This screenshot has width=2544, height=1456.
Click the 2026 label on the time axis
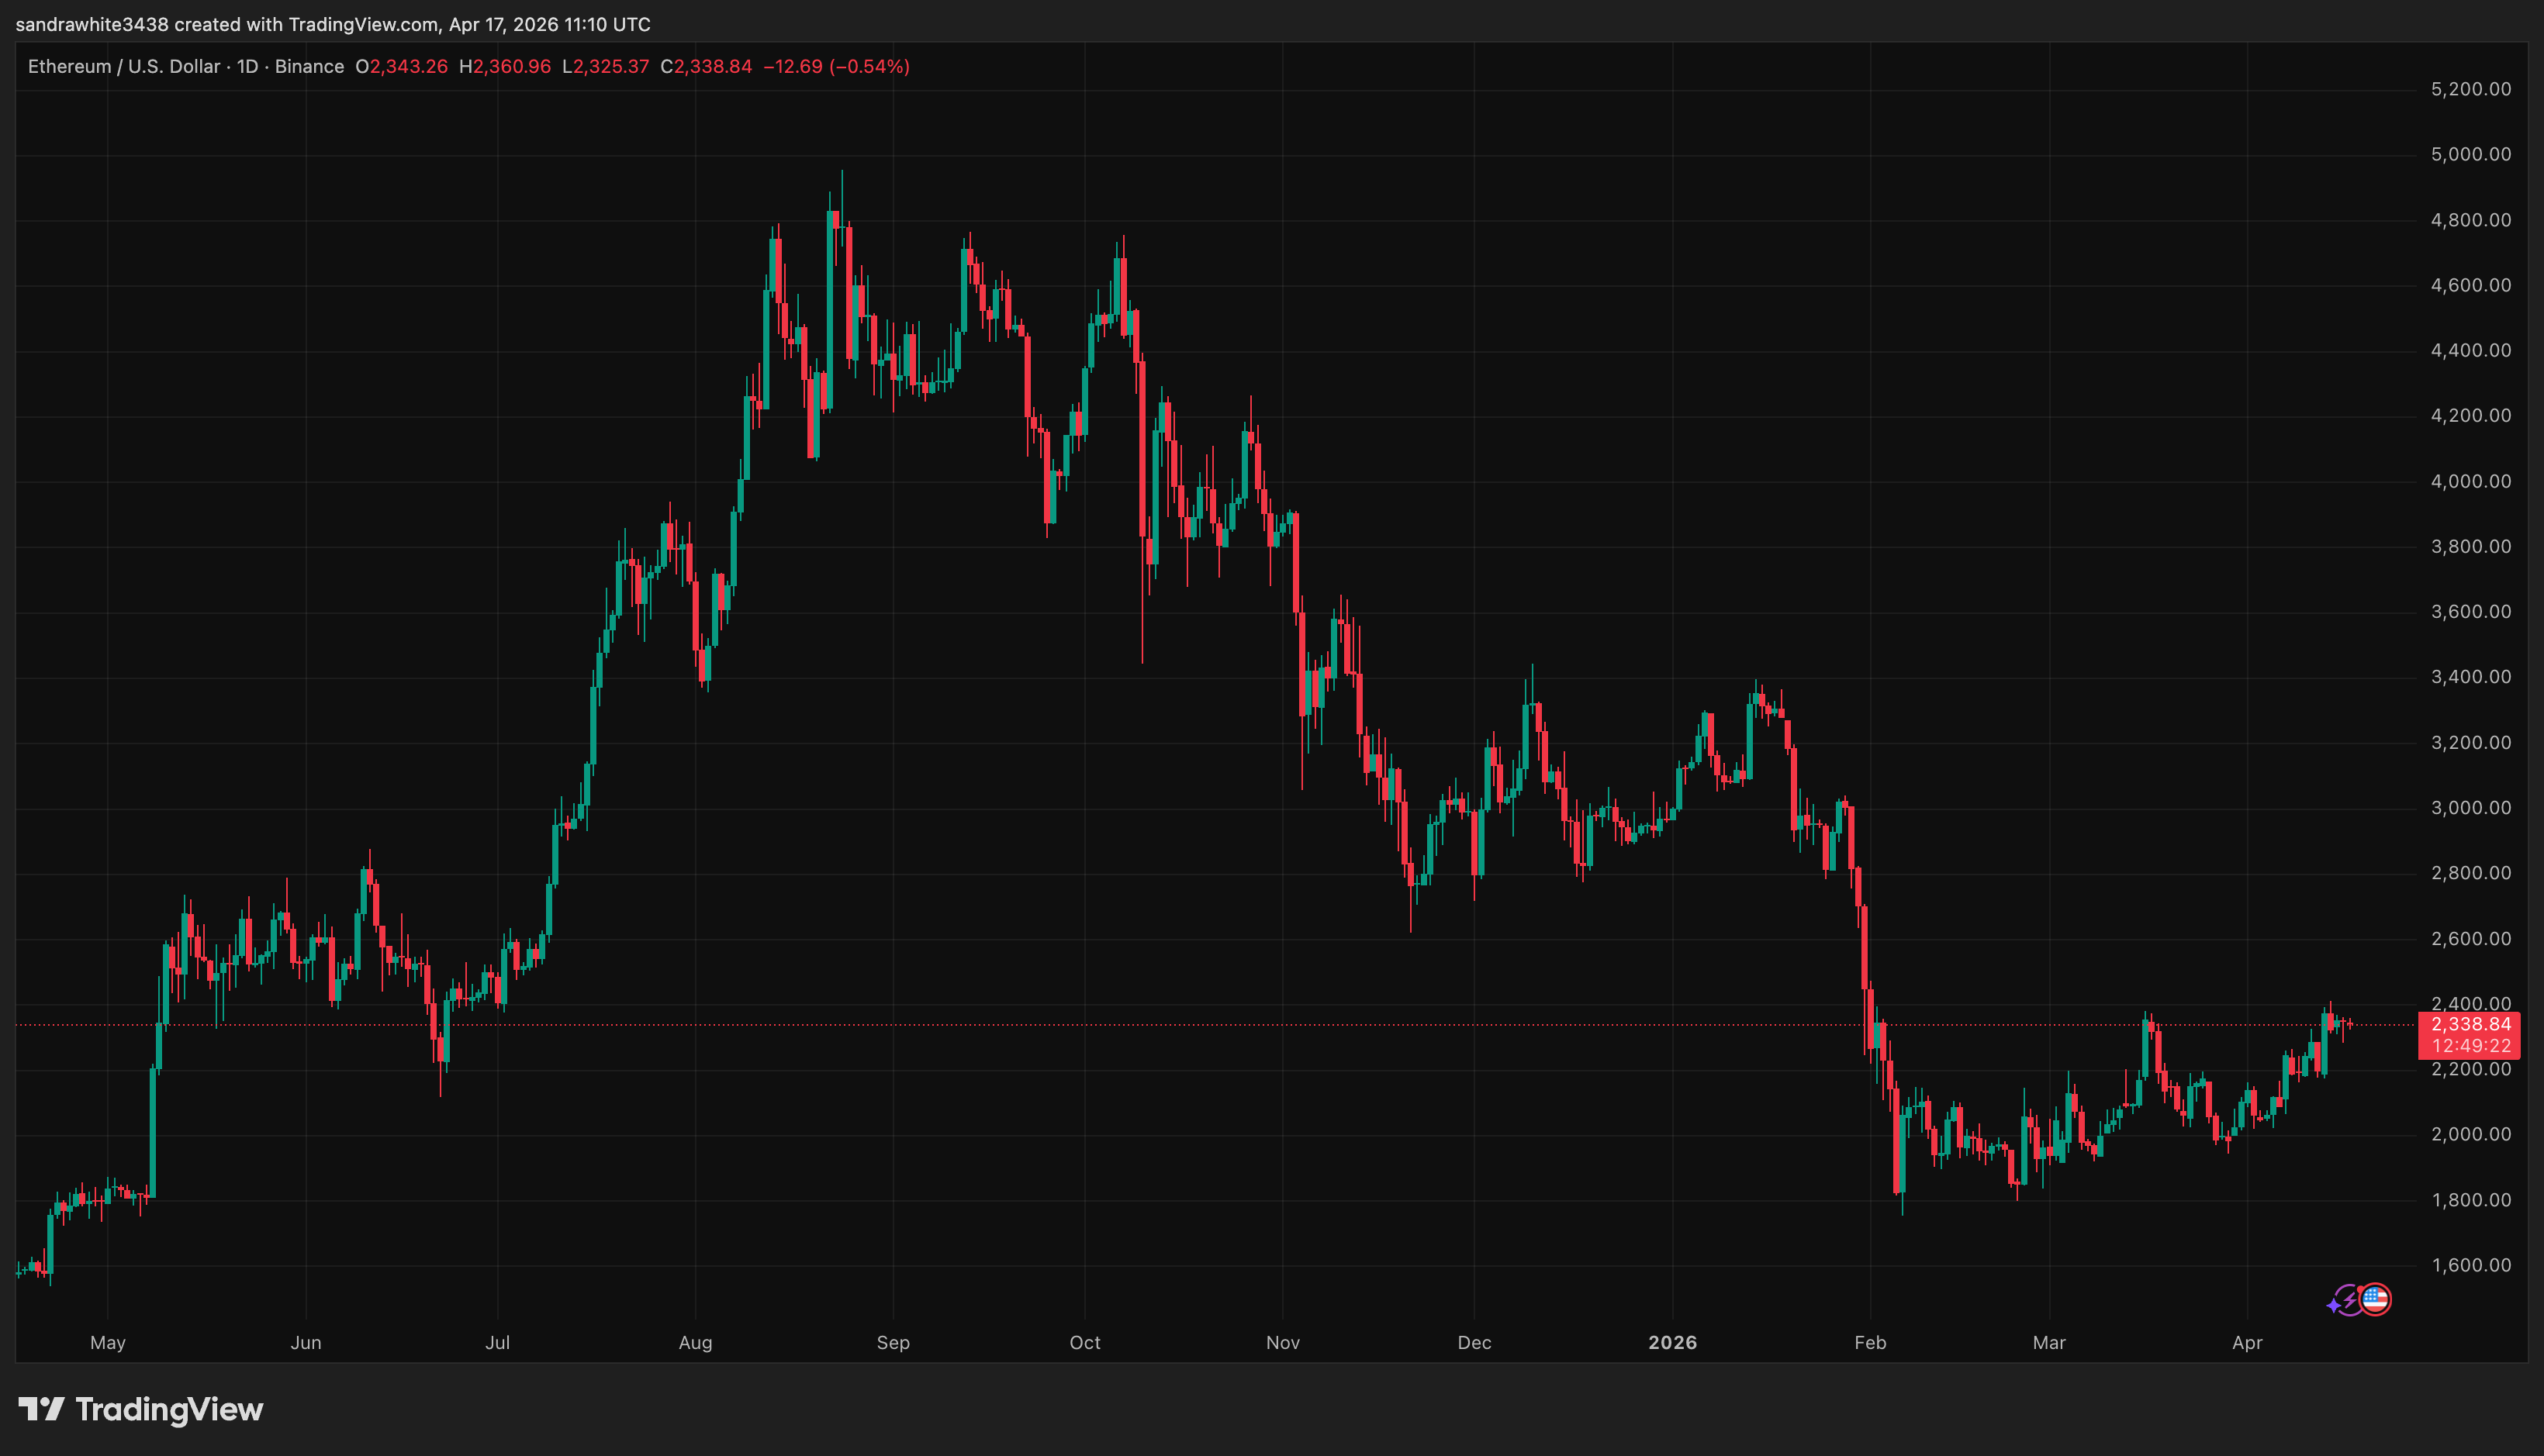tap(1673, 1343)
